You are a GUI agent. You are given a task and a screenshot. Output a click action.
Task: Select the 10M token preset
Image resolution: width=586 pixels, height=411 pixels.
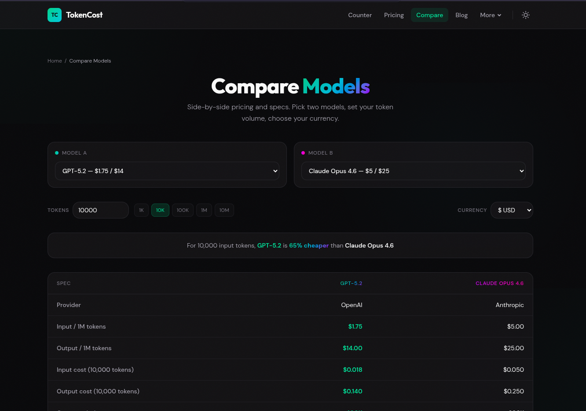coord(224,210)
